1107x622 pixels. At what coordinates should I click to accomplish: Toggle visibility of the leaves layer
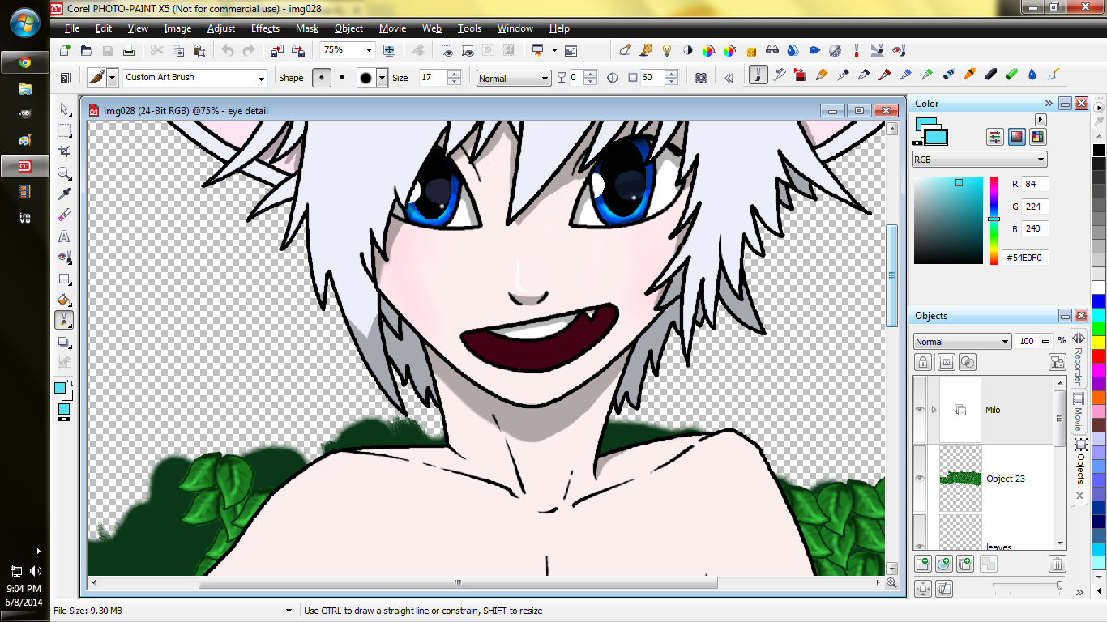(x=920, y=546)
